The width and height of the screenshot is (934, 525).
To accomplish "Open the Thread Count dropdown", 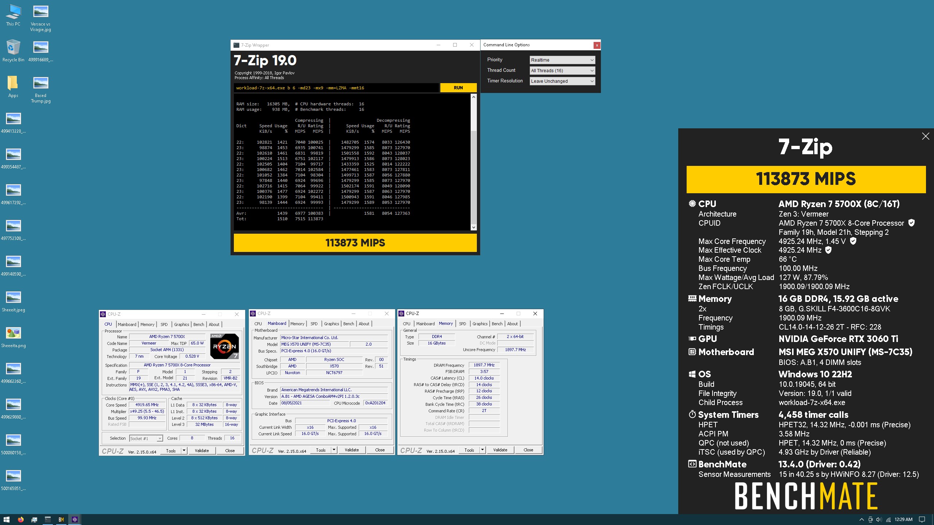I will coord(562,70).
